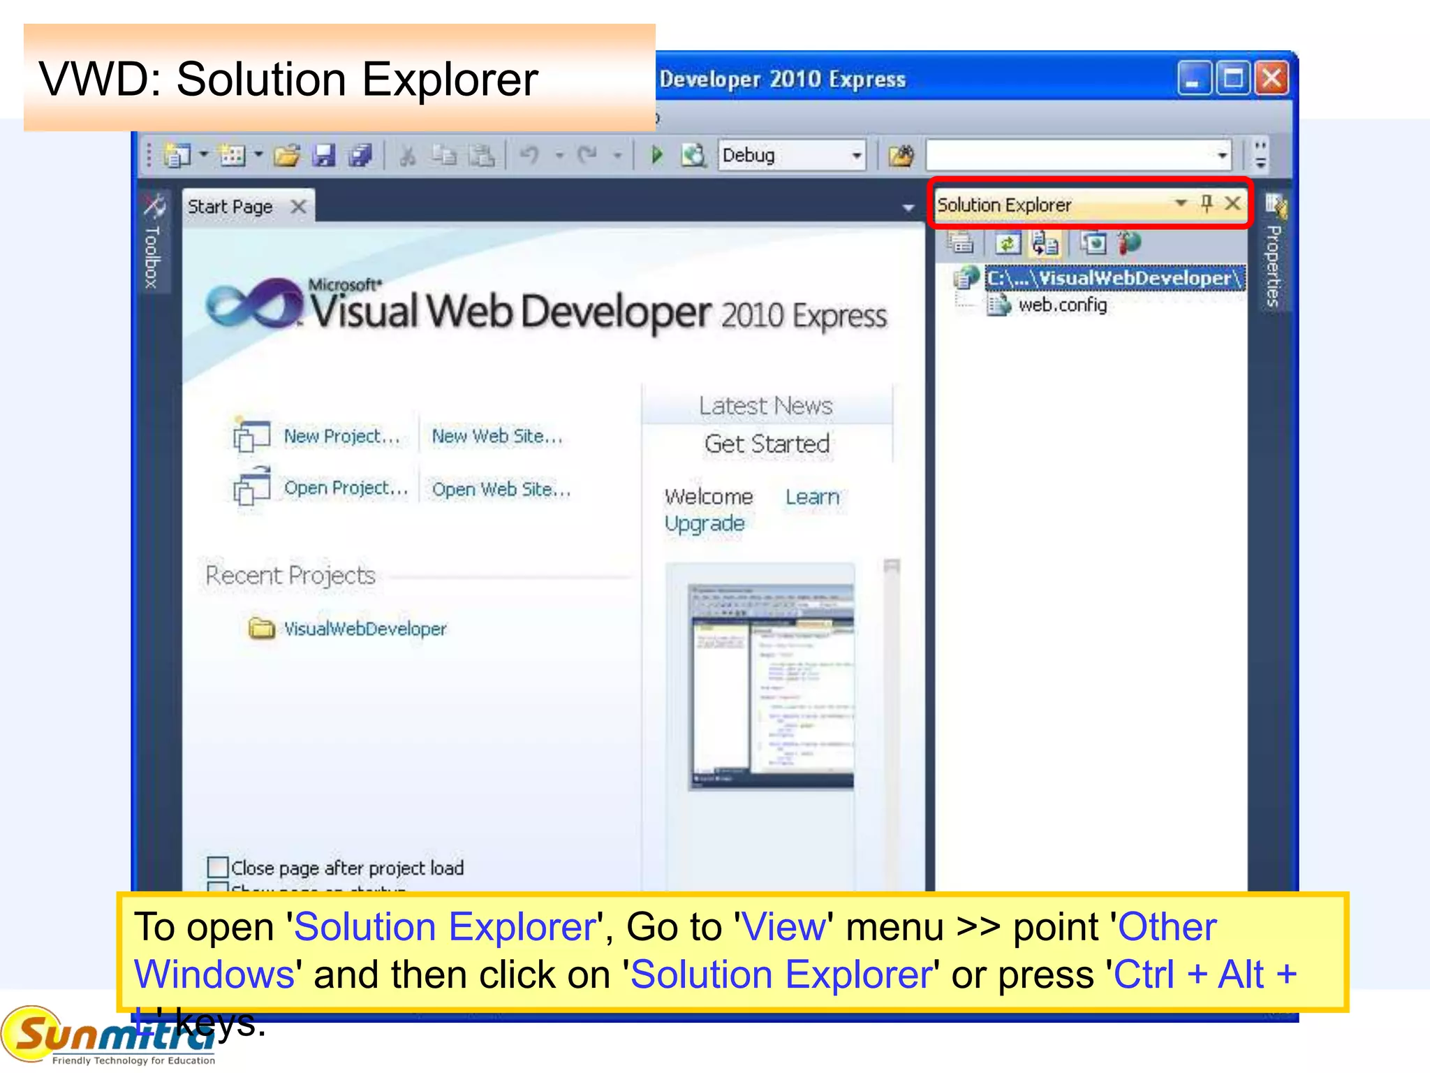Click the Find in Files icon
The height and width of the screenshot is (1073, 1430).
pyautogui.click(x=901, y=155)
